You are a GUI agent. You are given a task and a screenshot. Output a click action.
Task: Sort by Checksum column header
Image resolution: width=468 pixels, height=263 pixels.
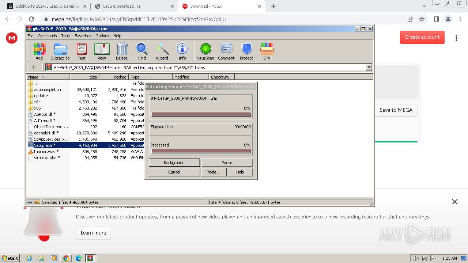pos(222,77)
